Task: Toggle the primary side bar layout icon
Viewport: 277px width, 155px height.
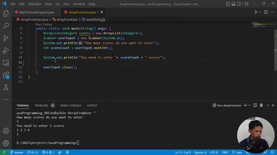Action: coord(228,4)
